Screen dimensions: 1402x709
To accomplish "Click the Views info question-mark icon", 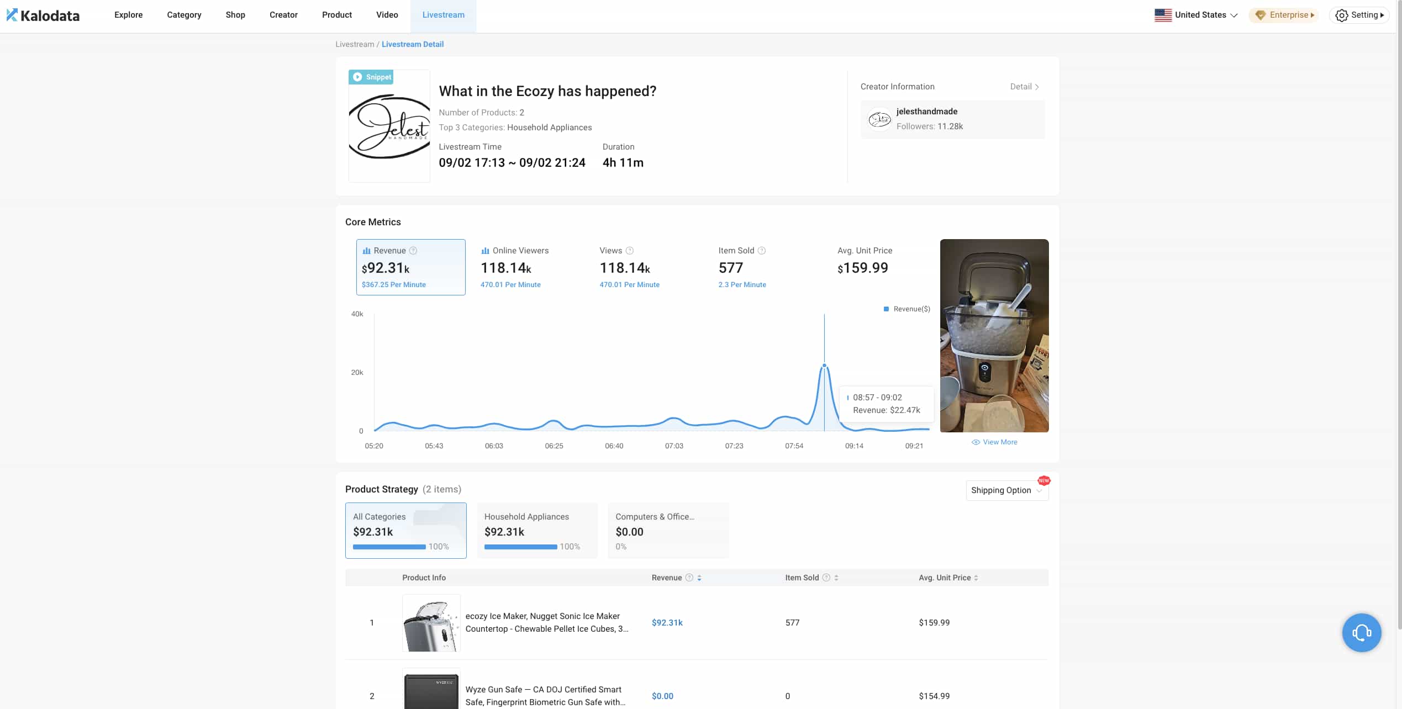I will click(629, 251).
